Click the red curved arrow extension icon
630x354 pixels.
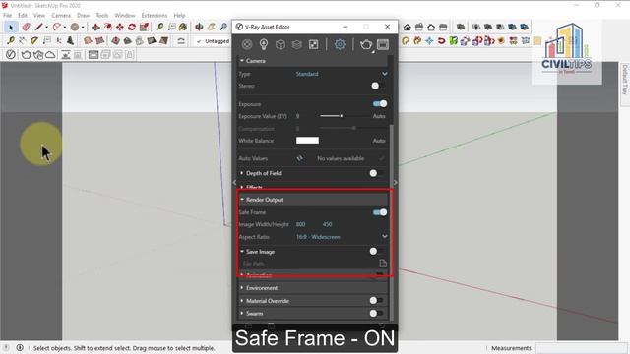[442, 40]
